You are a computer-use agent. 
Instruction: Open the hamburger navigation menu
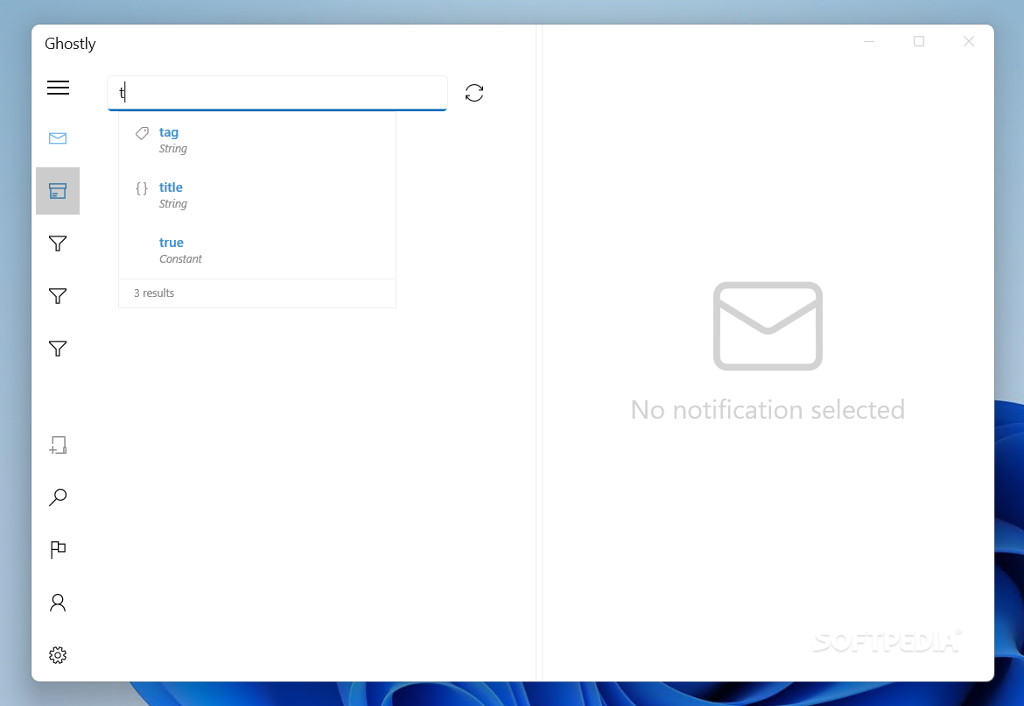[58, 88]
